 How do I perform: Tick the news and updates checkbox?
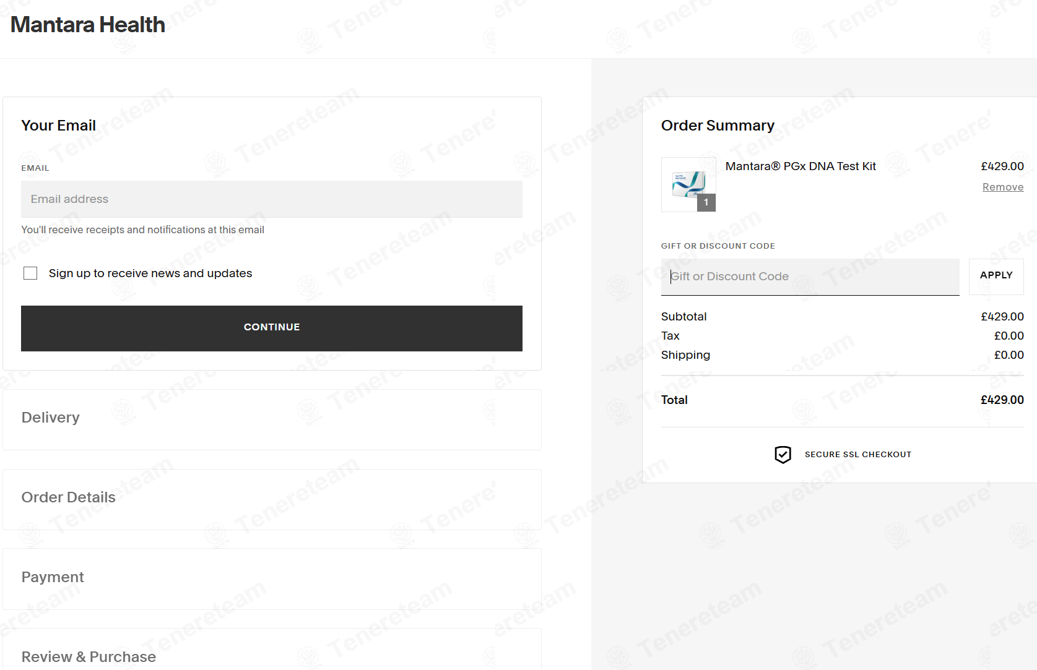click(x=30, y=273)
